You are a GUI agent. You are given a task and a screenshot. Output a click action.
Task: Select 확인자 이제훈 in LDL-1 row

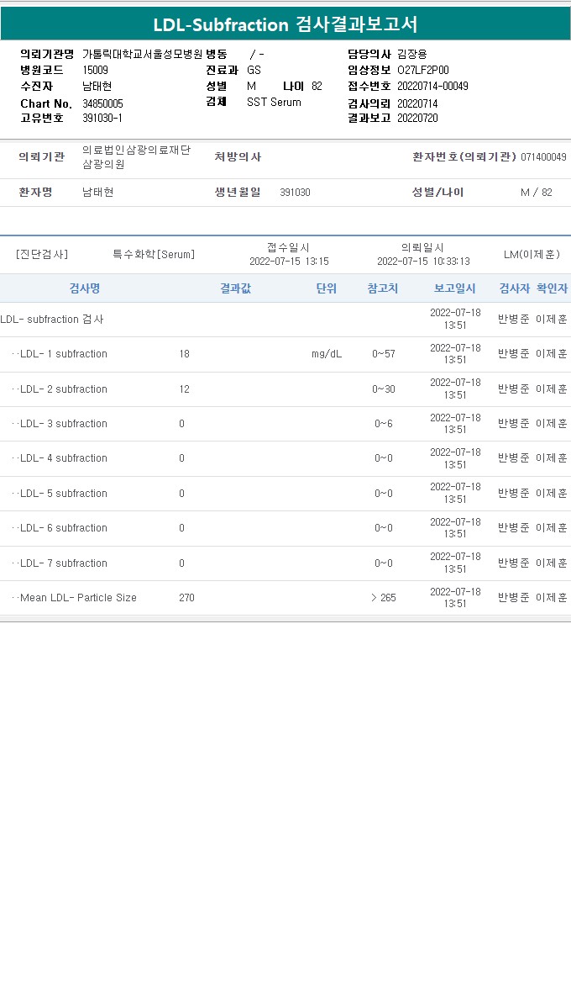point(552,354)
